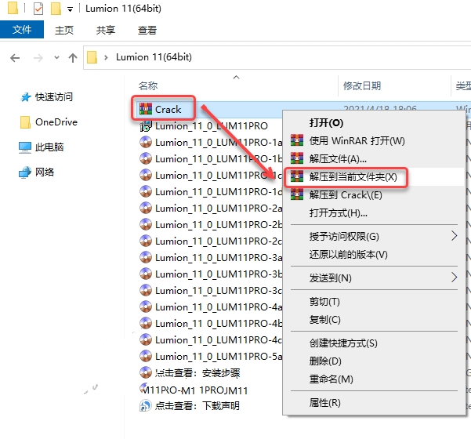Choose 还原以前的版本(V)
The image size is (471, 439).
click(375, 255)
